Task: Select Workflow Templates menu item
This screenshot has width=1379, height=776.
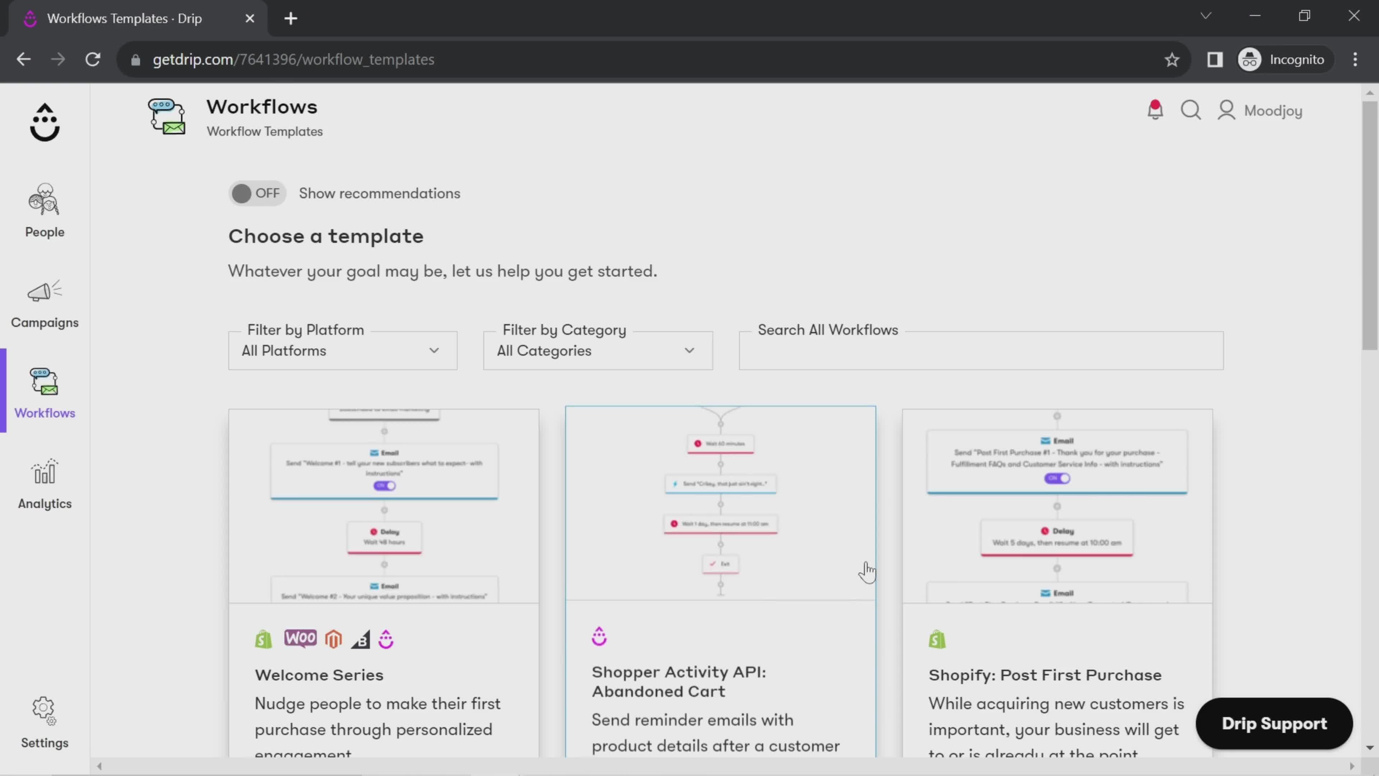Action: (x=264, y=131)
